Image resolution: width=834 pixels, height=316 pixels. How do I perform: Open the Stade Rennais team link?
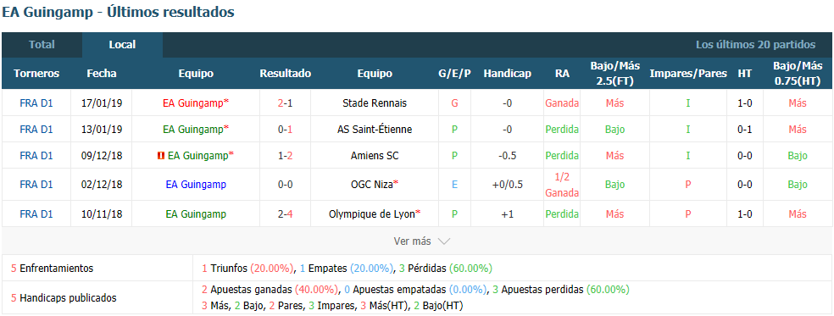(375, 103)
